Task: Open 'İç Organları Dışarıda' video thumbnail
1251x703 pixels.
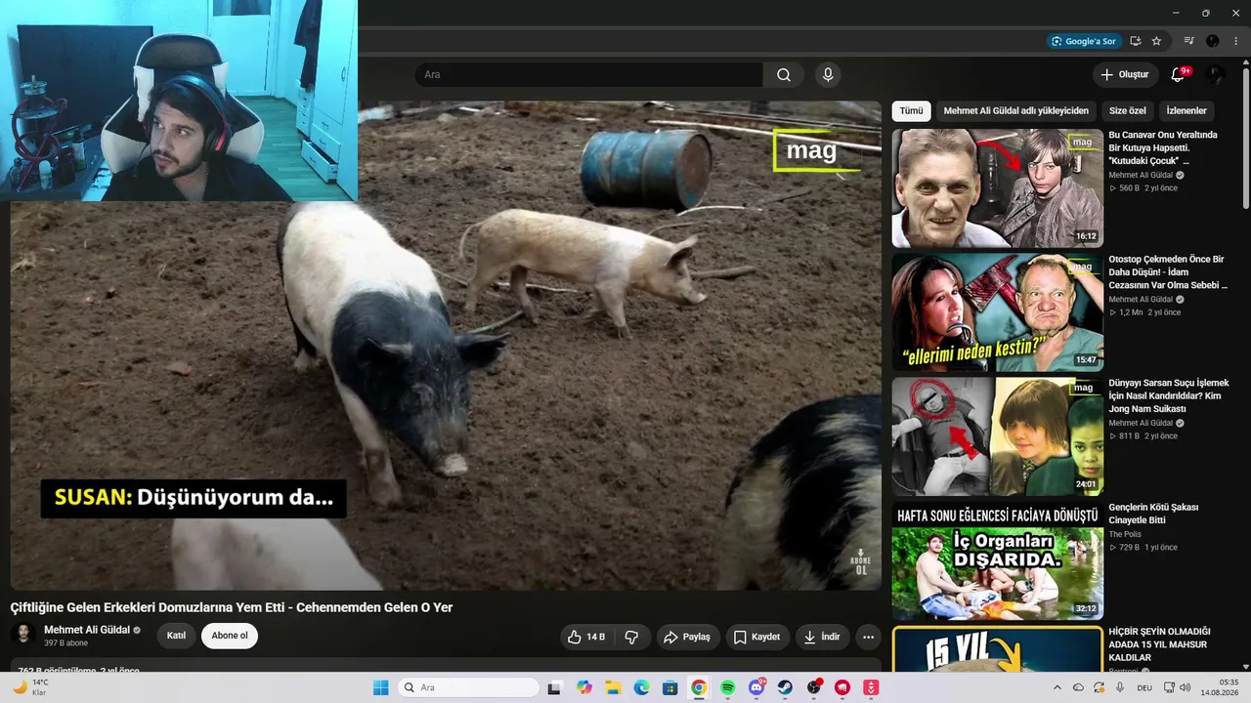Action: 997,560
